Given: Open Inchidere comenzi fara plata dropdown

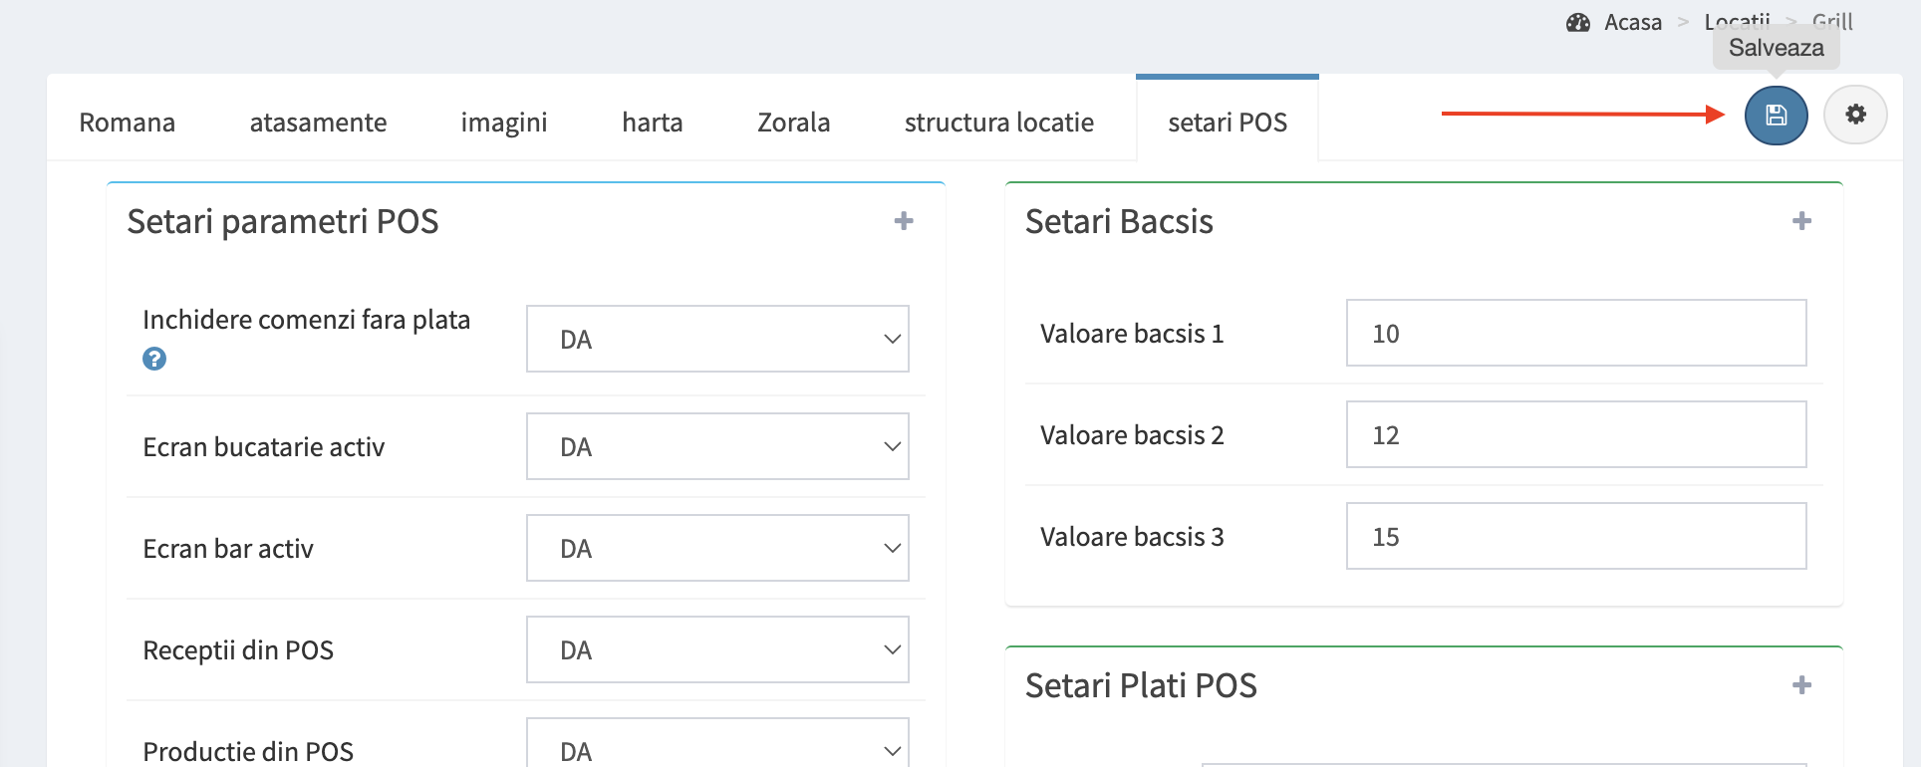Looking at the screenshot, I should [x=717, y=340].
